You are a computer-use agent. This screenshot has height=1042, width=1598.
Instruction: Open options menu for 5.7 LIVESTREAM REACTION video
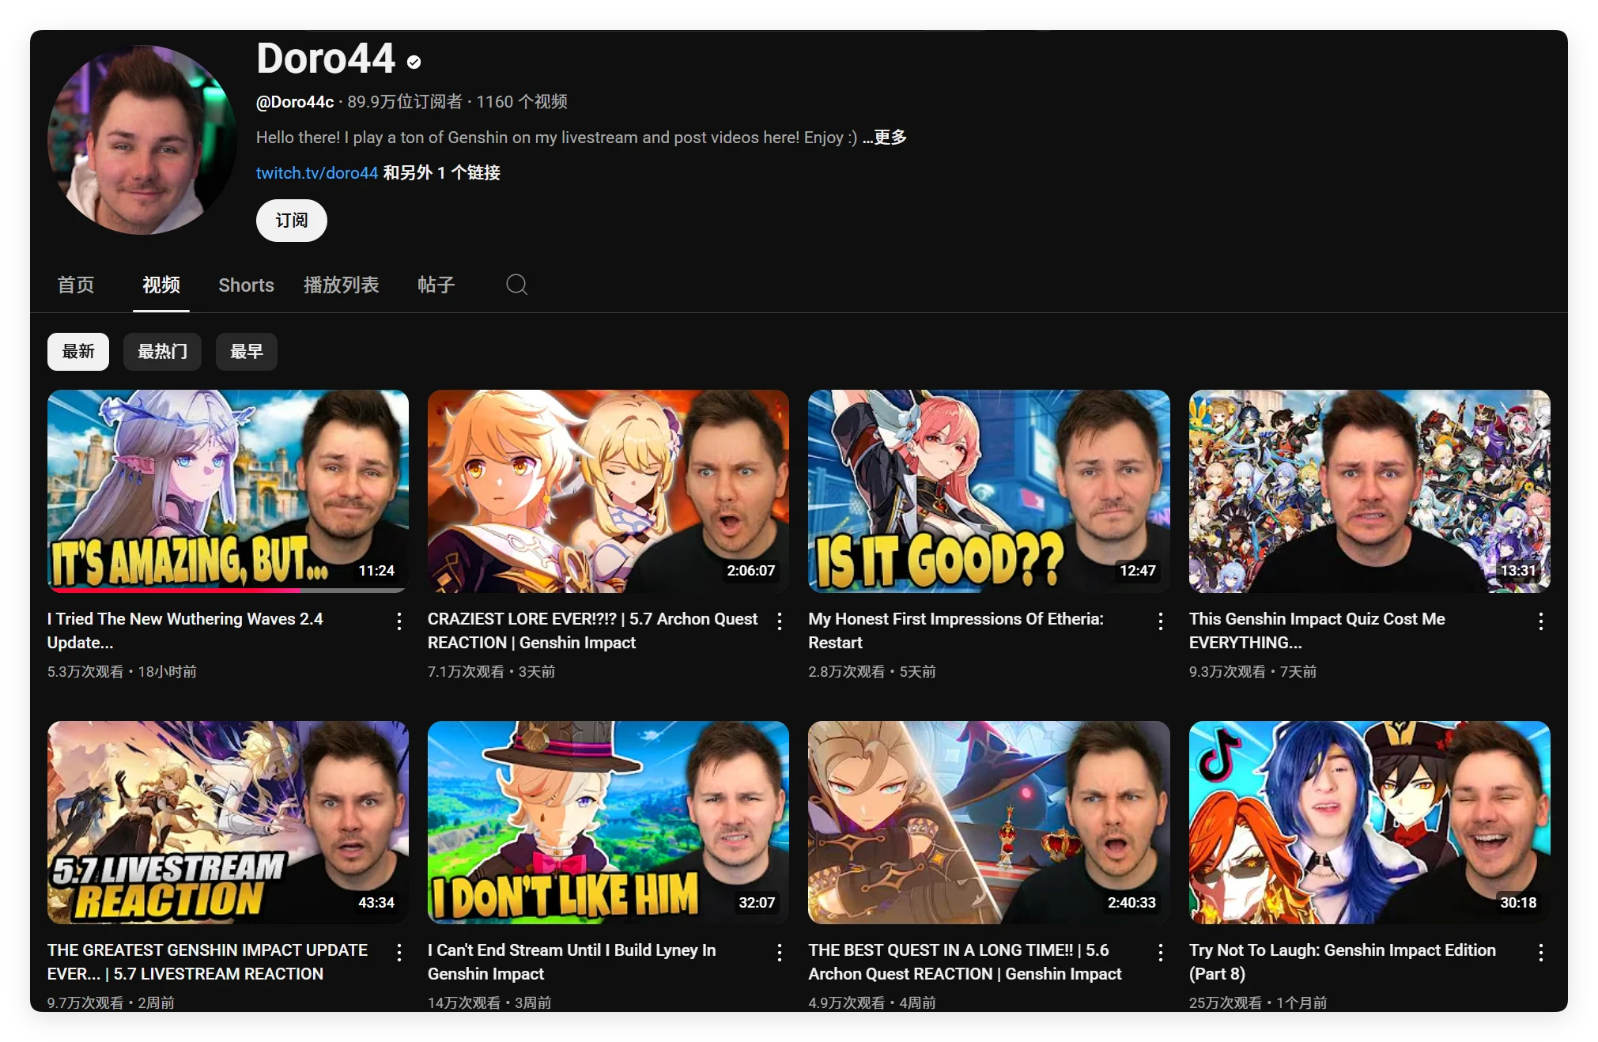coord(399,953)
